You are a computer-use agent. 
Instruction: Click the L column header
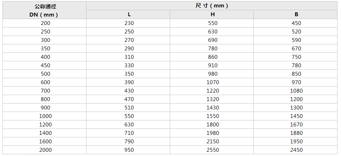128,14
